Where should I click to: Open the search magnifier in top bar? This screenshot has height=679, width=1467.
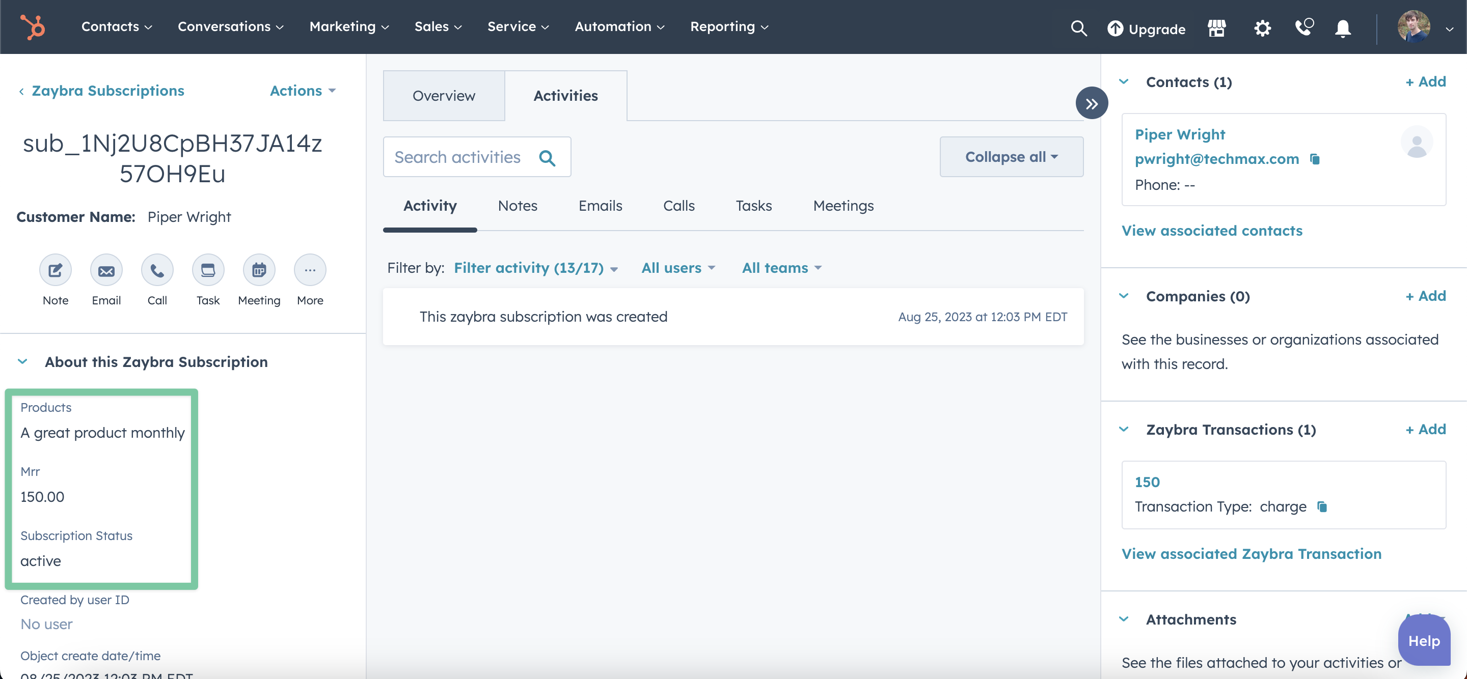pyautogui.click(x=1079, y=28)
